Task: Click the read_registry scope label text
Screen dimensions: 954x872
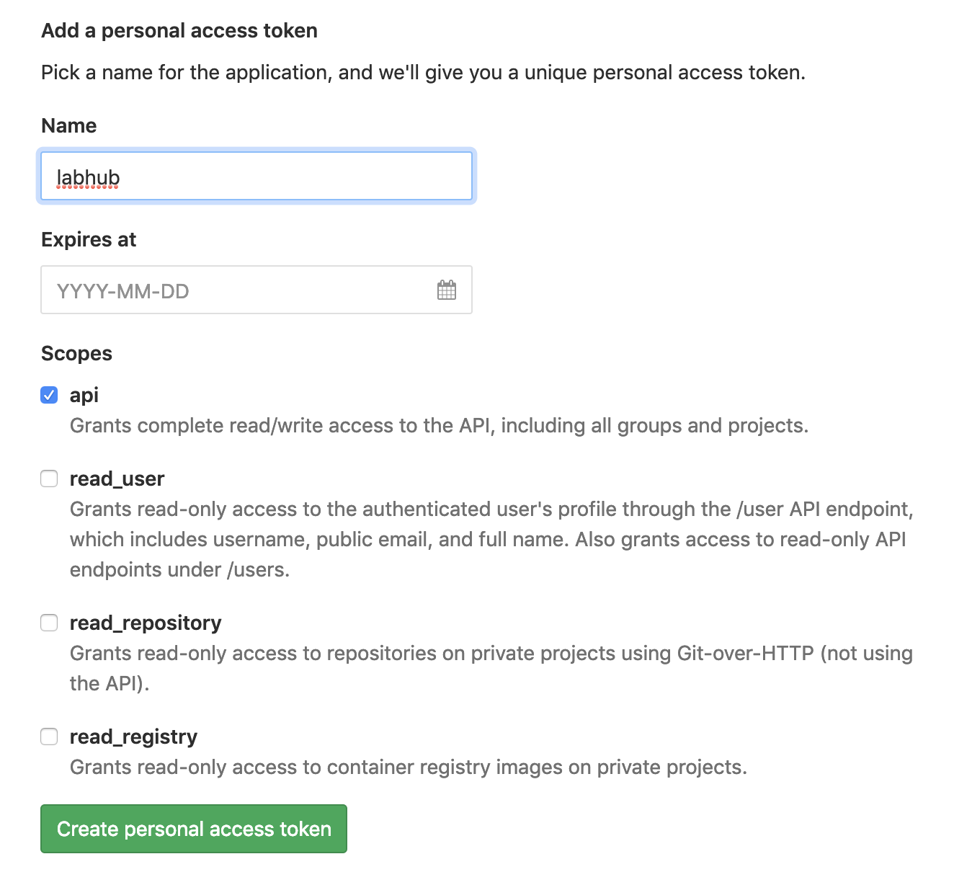Action: pos(133,737)
